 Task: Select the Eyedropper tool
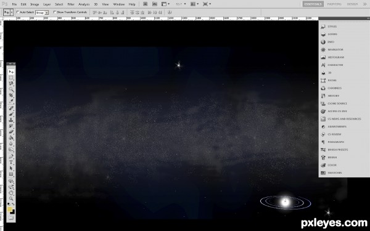tap(11, 101)
